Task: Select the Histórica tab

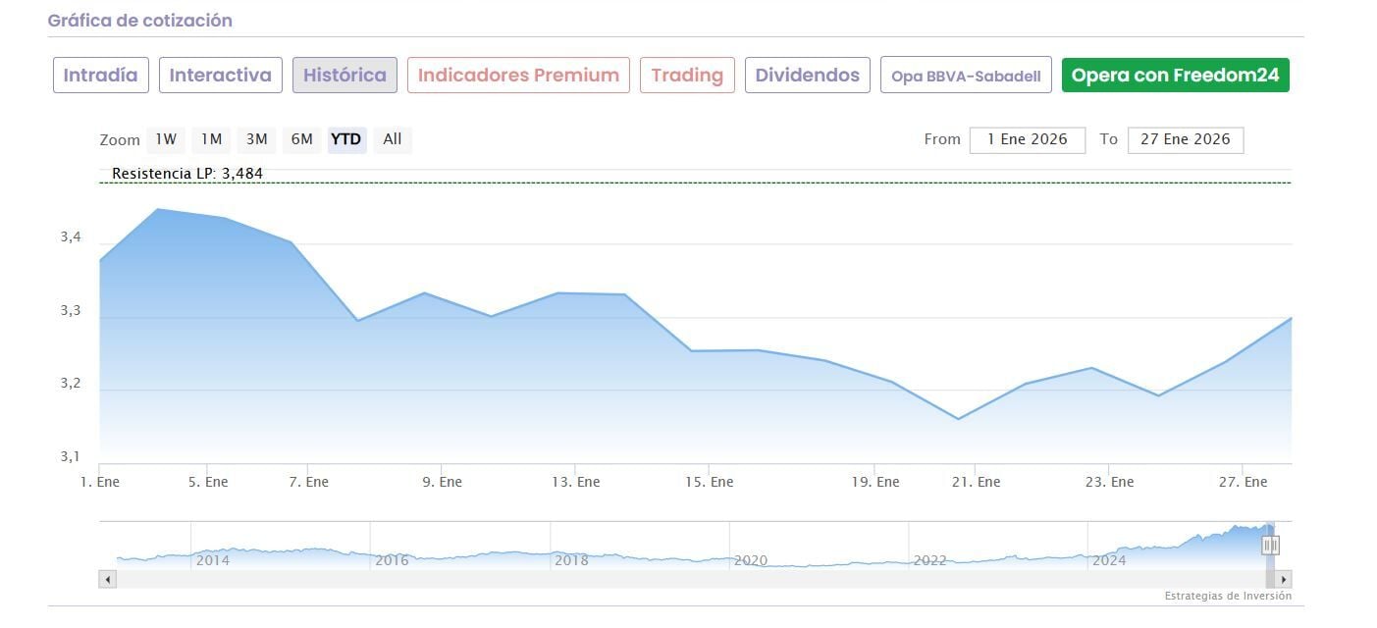Action: [x=344, y=76]
